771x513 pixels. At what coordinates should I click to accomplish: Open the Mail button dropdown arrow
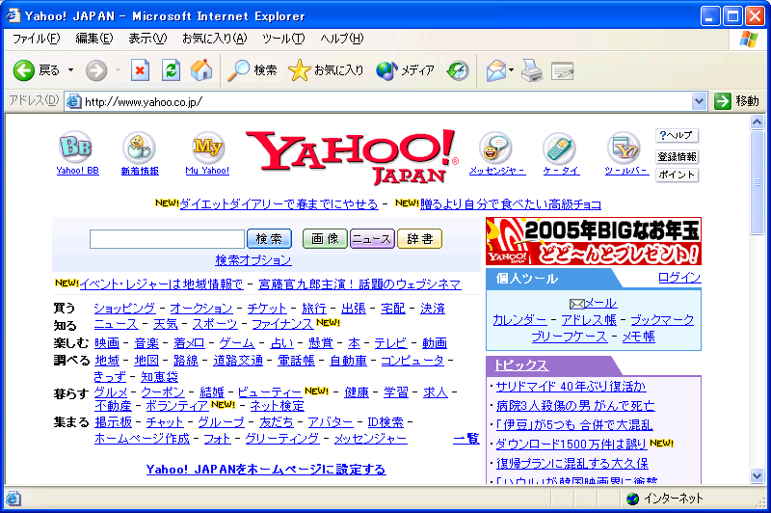(512, 70)
